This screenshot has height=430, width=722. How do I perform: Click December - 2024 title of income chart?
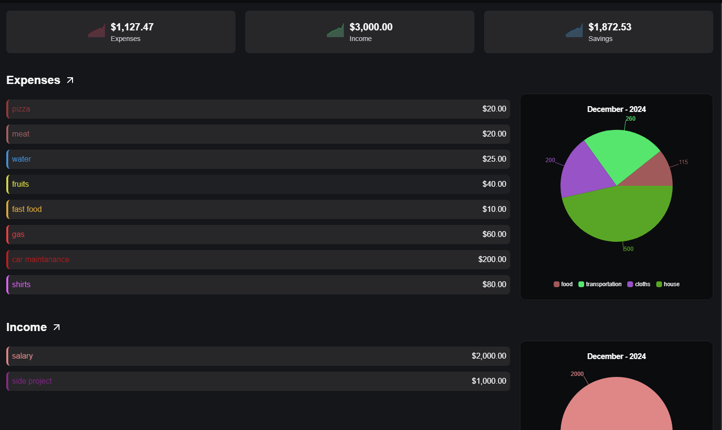(617, 357)
